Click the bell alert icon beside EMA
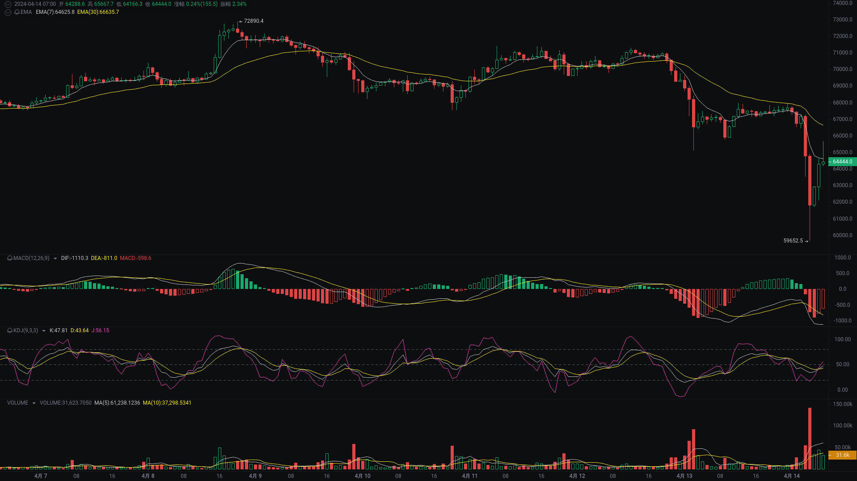This screenshot has width=857, height=481. point(17,12)
